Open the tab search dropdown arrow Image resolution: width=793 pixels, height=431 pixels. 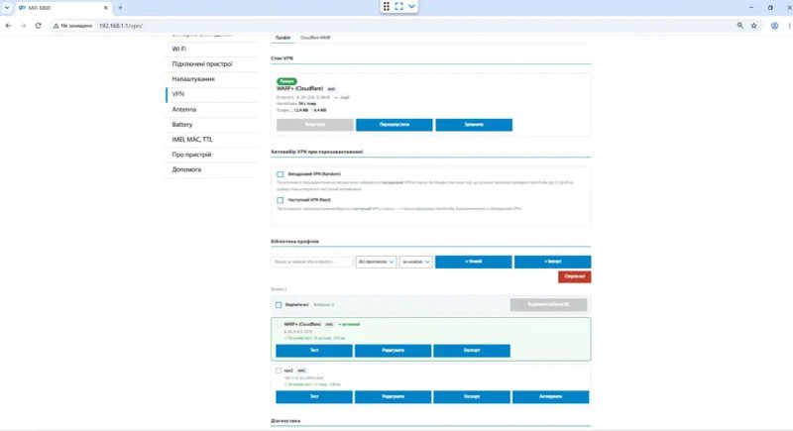tap(7, 8)
